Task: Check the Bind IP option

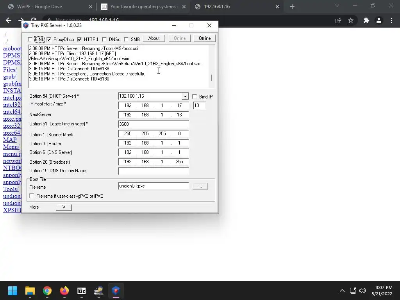Action: pos(195,96)
